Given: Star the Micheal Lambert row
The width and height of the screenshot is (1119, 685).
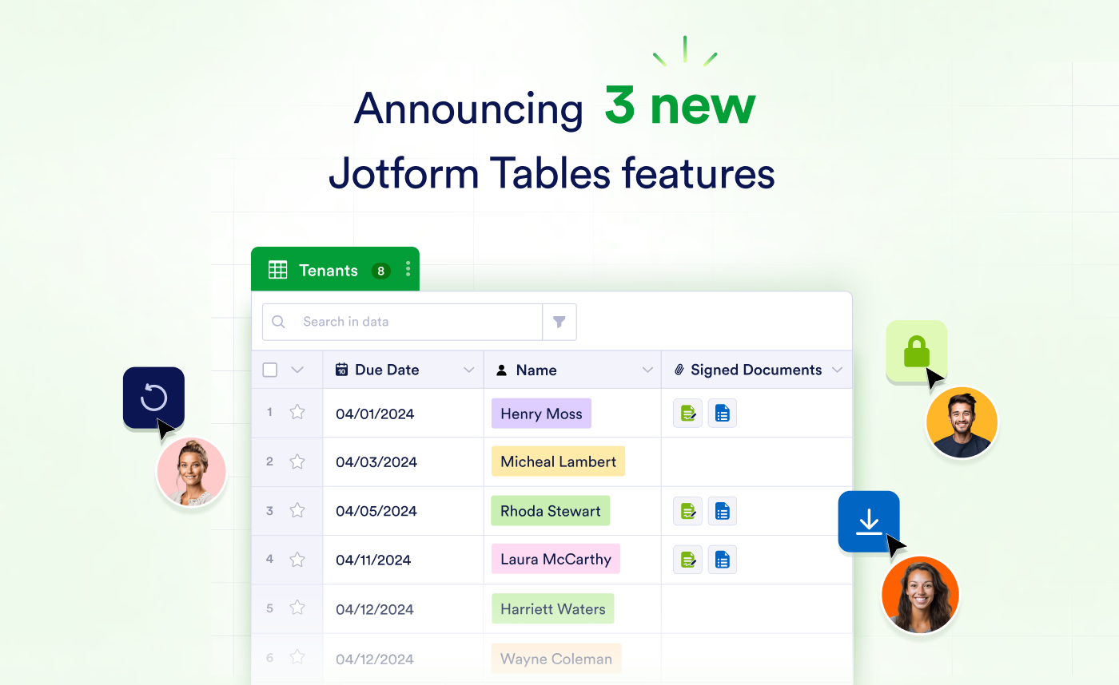Looking at the screenshot, I should pyautogui.click(x=297, y=461).
